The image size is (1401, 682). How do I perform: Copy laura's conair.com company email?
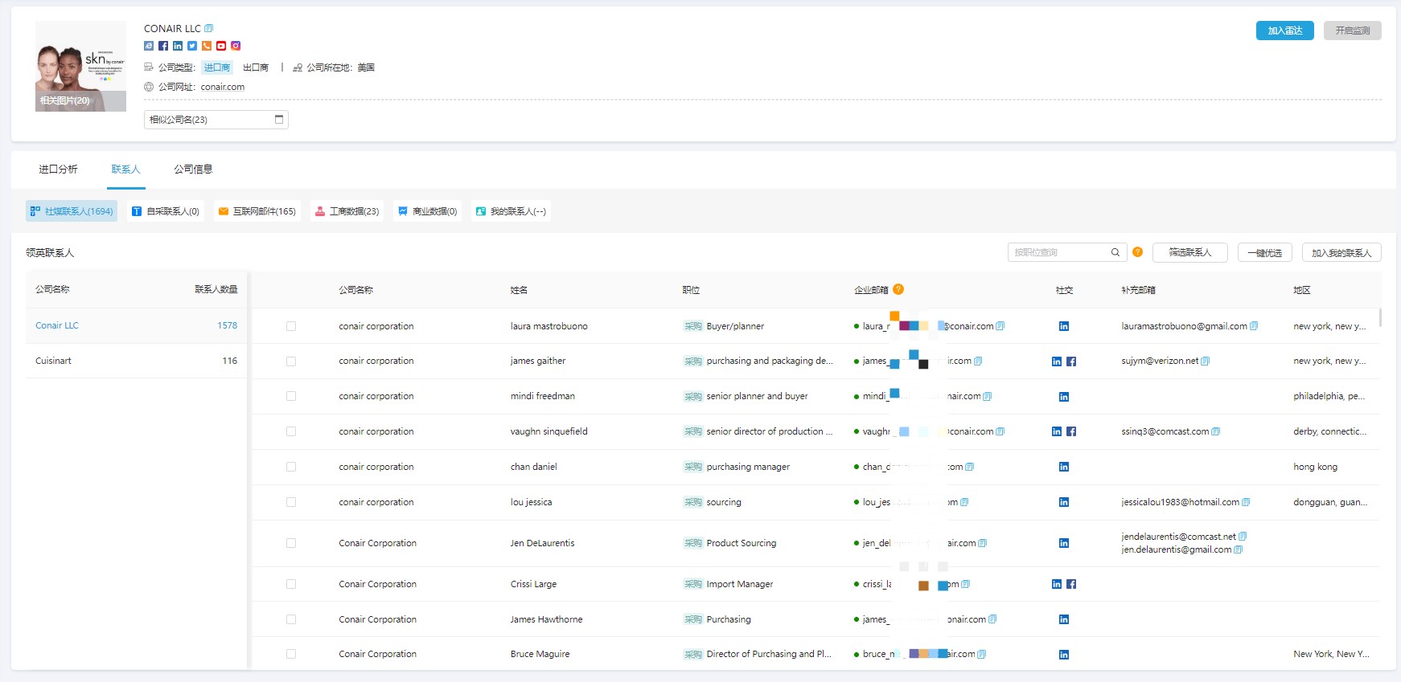tap(1000, 326)
